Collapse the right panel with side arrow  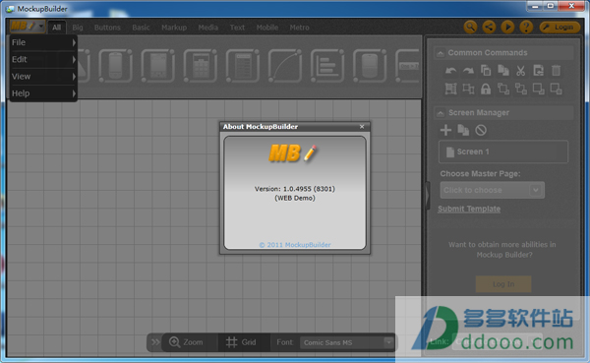coord(428,195)
